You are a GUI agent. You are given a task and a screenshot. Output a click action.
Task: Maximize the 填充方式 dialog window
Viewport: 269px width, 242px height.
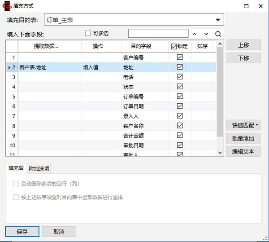pos(245,6)
